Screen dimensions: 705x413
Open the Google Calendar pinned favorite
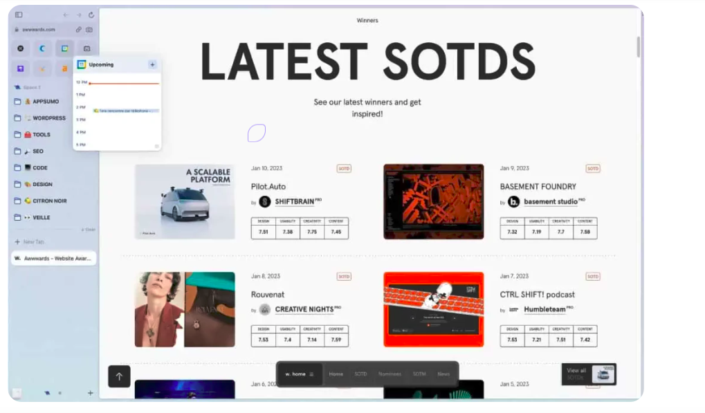coord(65,48)
